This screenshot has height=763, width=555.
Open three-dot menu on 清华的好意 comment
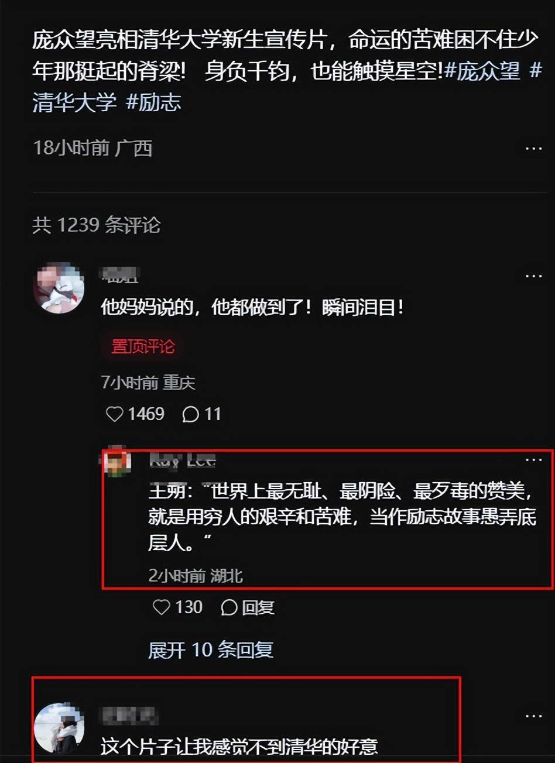[533, 716]
